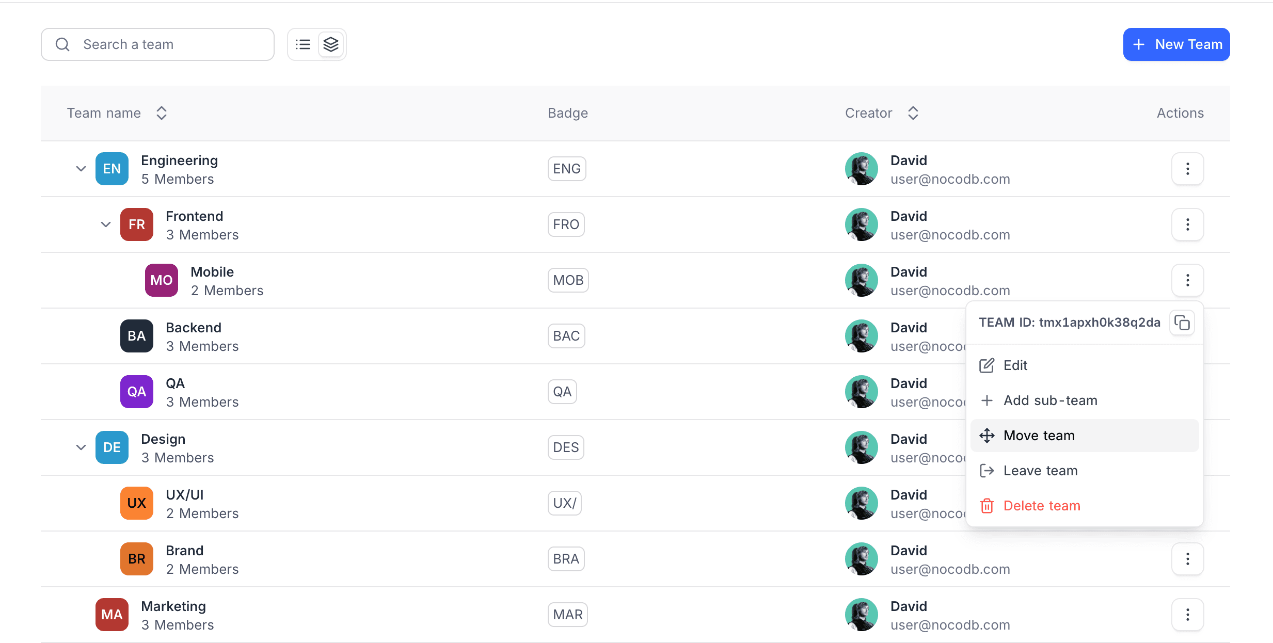
Task: Collapse the Engineering team row
Action: [x=81, y=169]
